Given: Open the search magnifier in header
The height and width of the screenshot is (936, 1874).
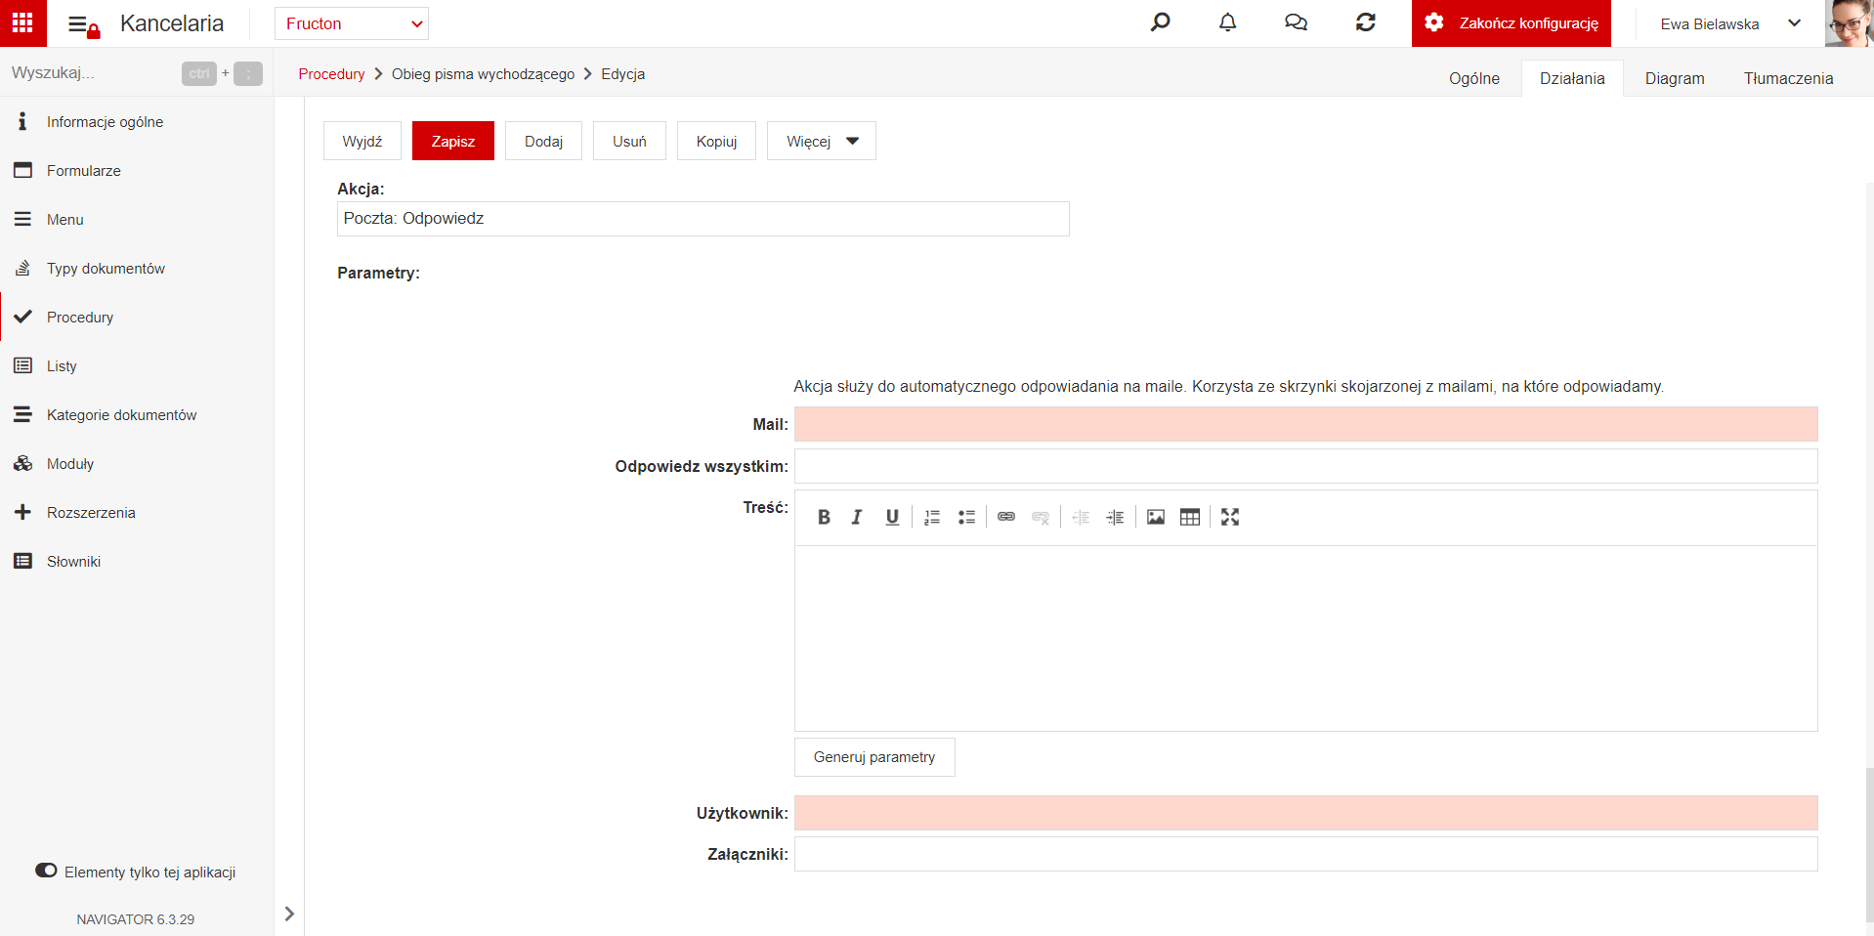Looking at the screenshot, I should coord(1160,22).
